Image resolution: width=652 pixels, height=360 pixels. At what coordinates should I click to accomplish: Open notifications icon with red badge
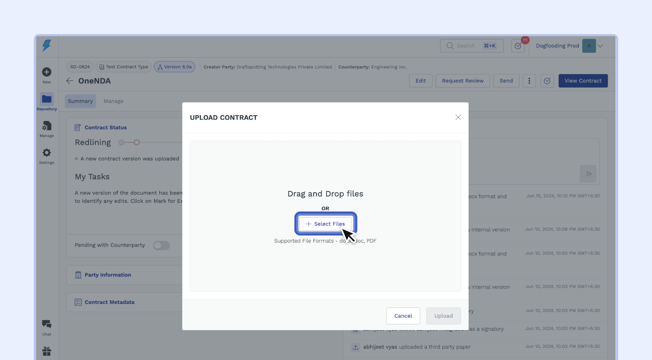(518, 46)
